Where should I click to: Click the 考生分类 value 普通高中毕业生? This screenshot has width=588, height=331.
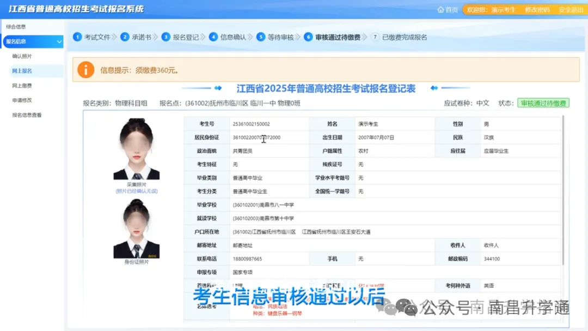[250, 191]
